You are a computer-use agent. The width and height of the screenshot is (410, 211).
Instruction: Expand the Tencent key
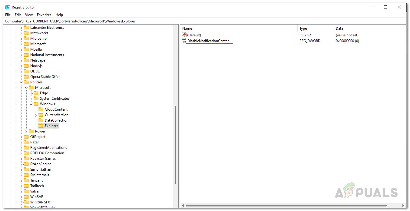tap(21, 180)
